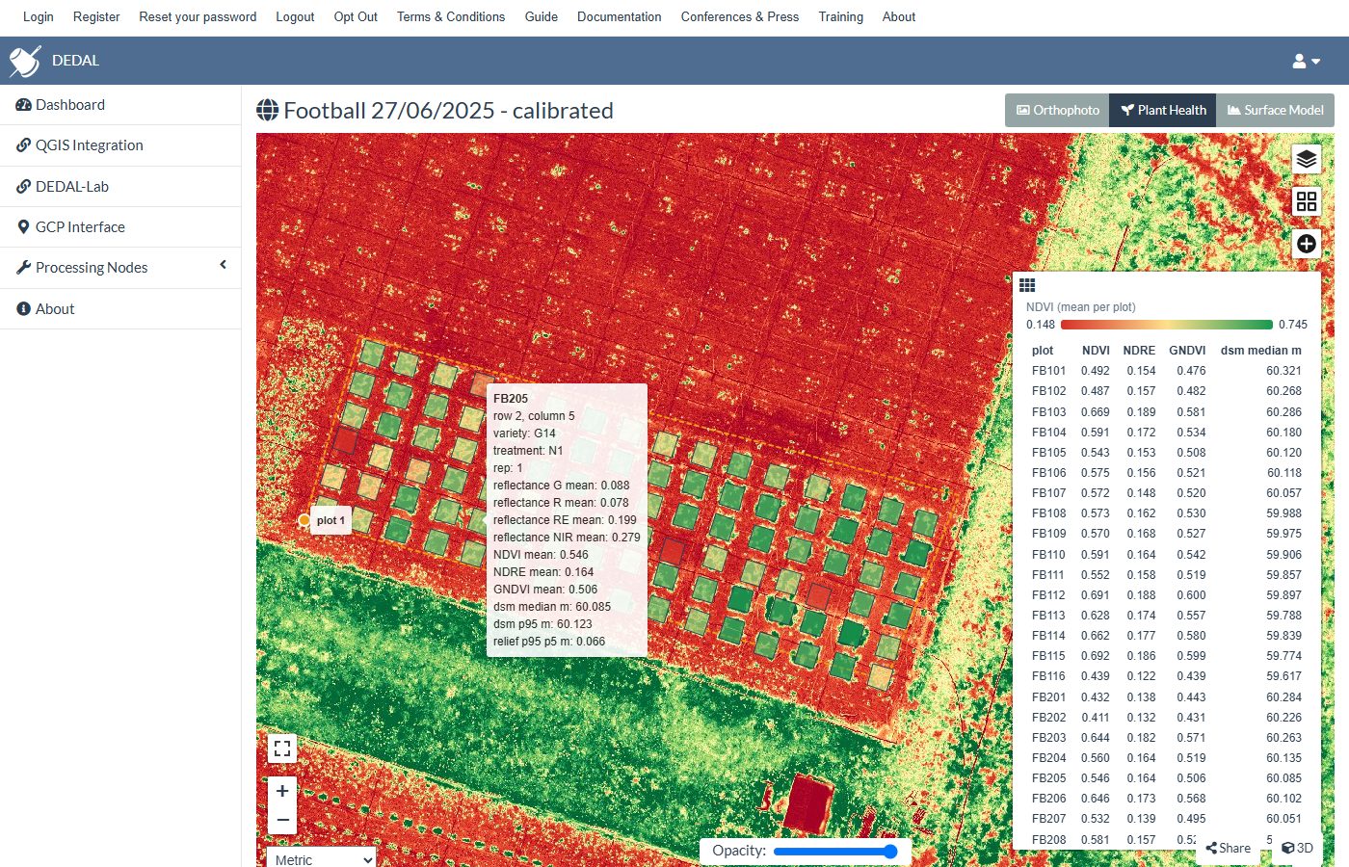Zoom out on the map
Screen dimensions: 1349x867
click(282, 820)
